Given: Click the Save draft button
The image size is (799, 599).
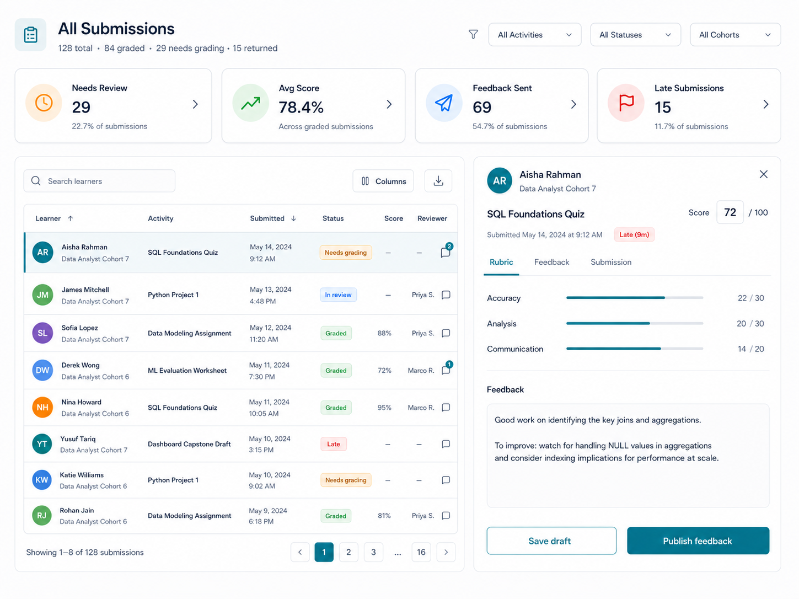Looking at the screenshot, I should point(551,541).
